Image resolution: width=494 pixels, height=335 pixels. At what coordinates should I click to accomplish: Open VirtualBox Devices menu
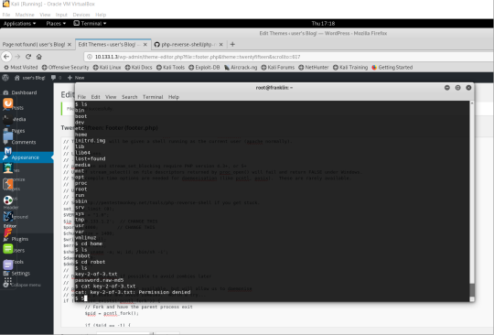81,15
